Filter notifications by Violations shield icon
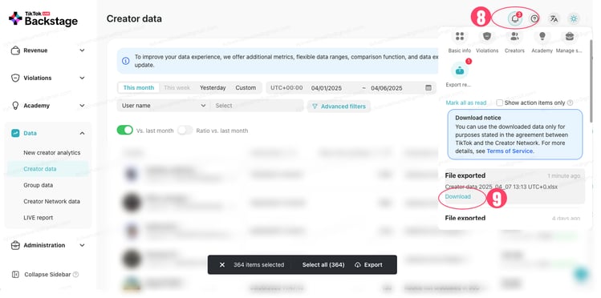Viewport: 601px width, 298px height. pyautogui.click(x=487, y=36)
